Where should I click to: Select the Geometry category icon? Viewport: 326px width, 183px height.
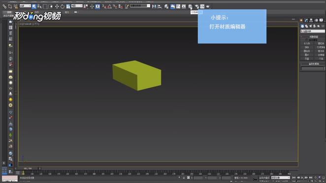(x=302, y=26)
